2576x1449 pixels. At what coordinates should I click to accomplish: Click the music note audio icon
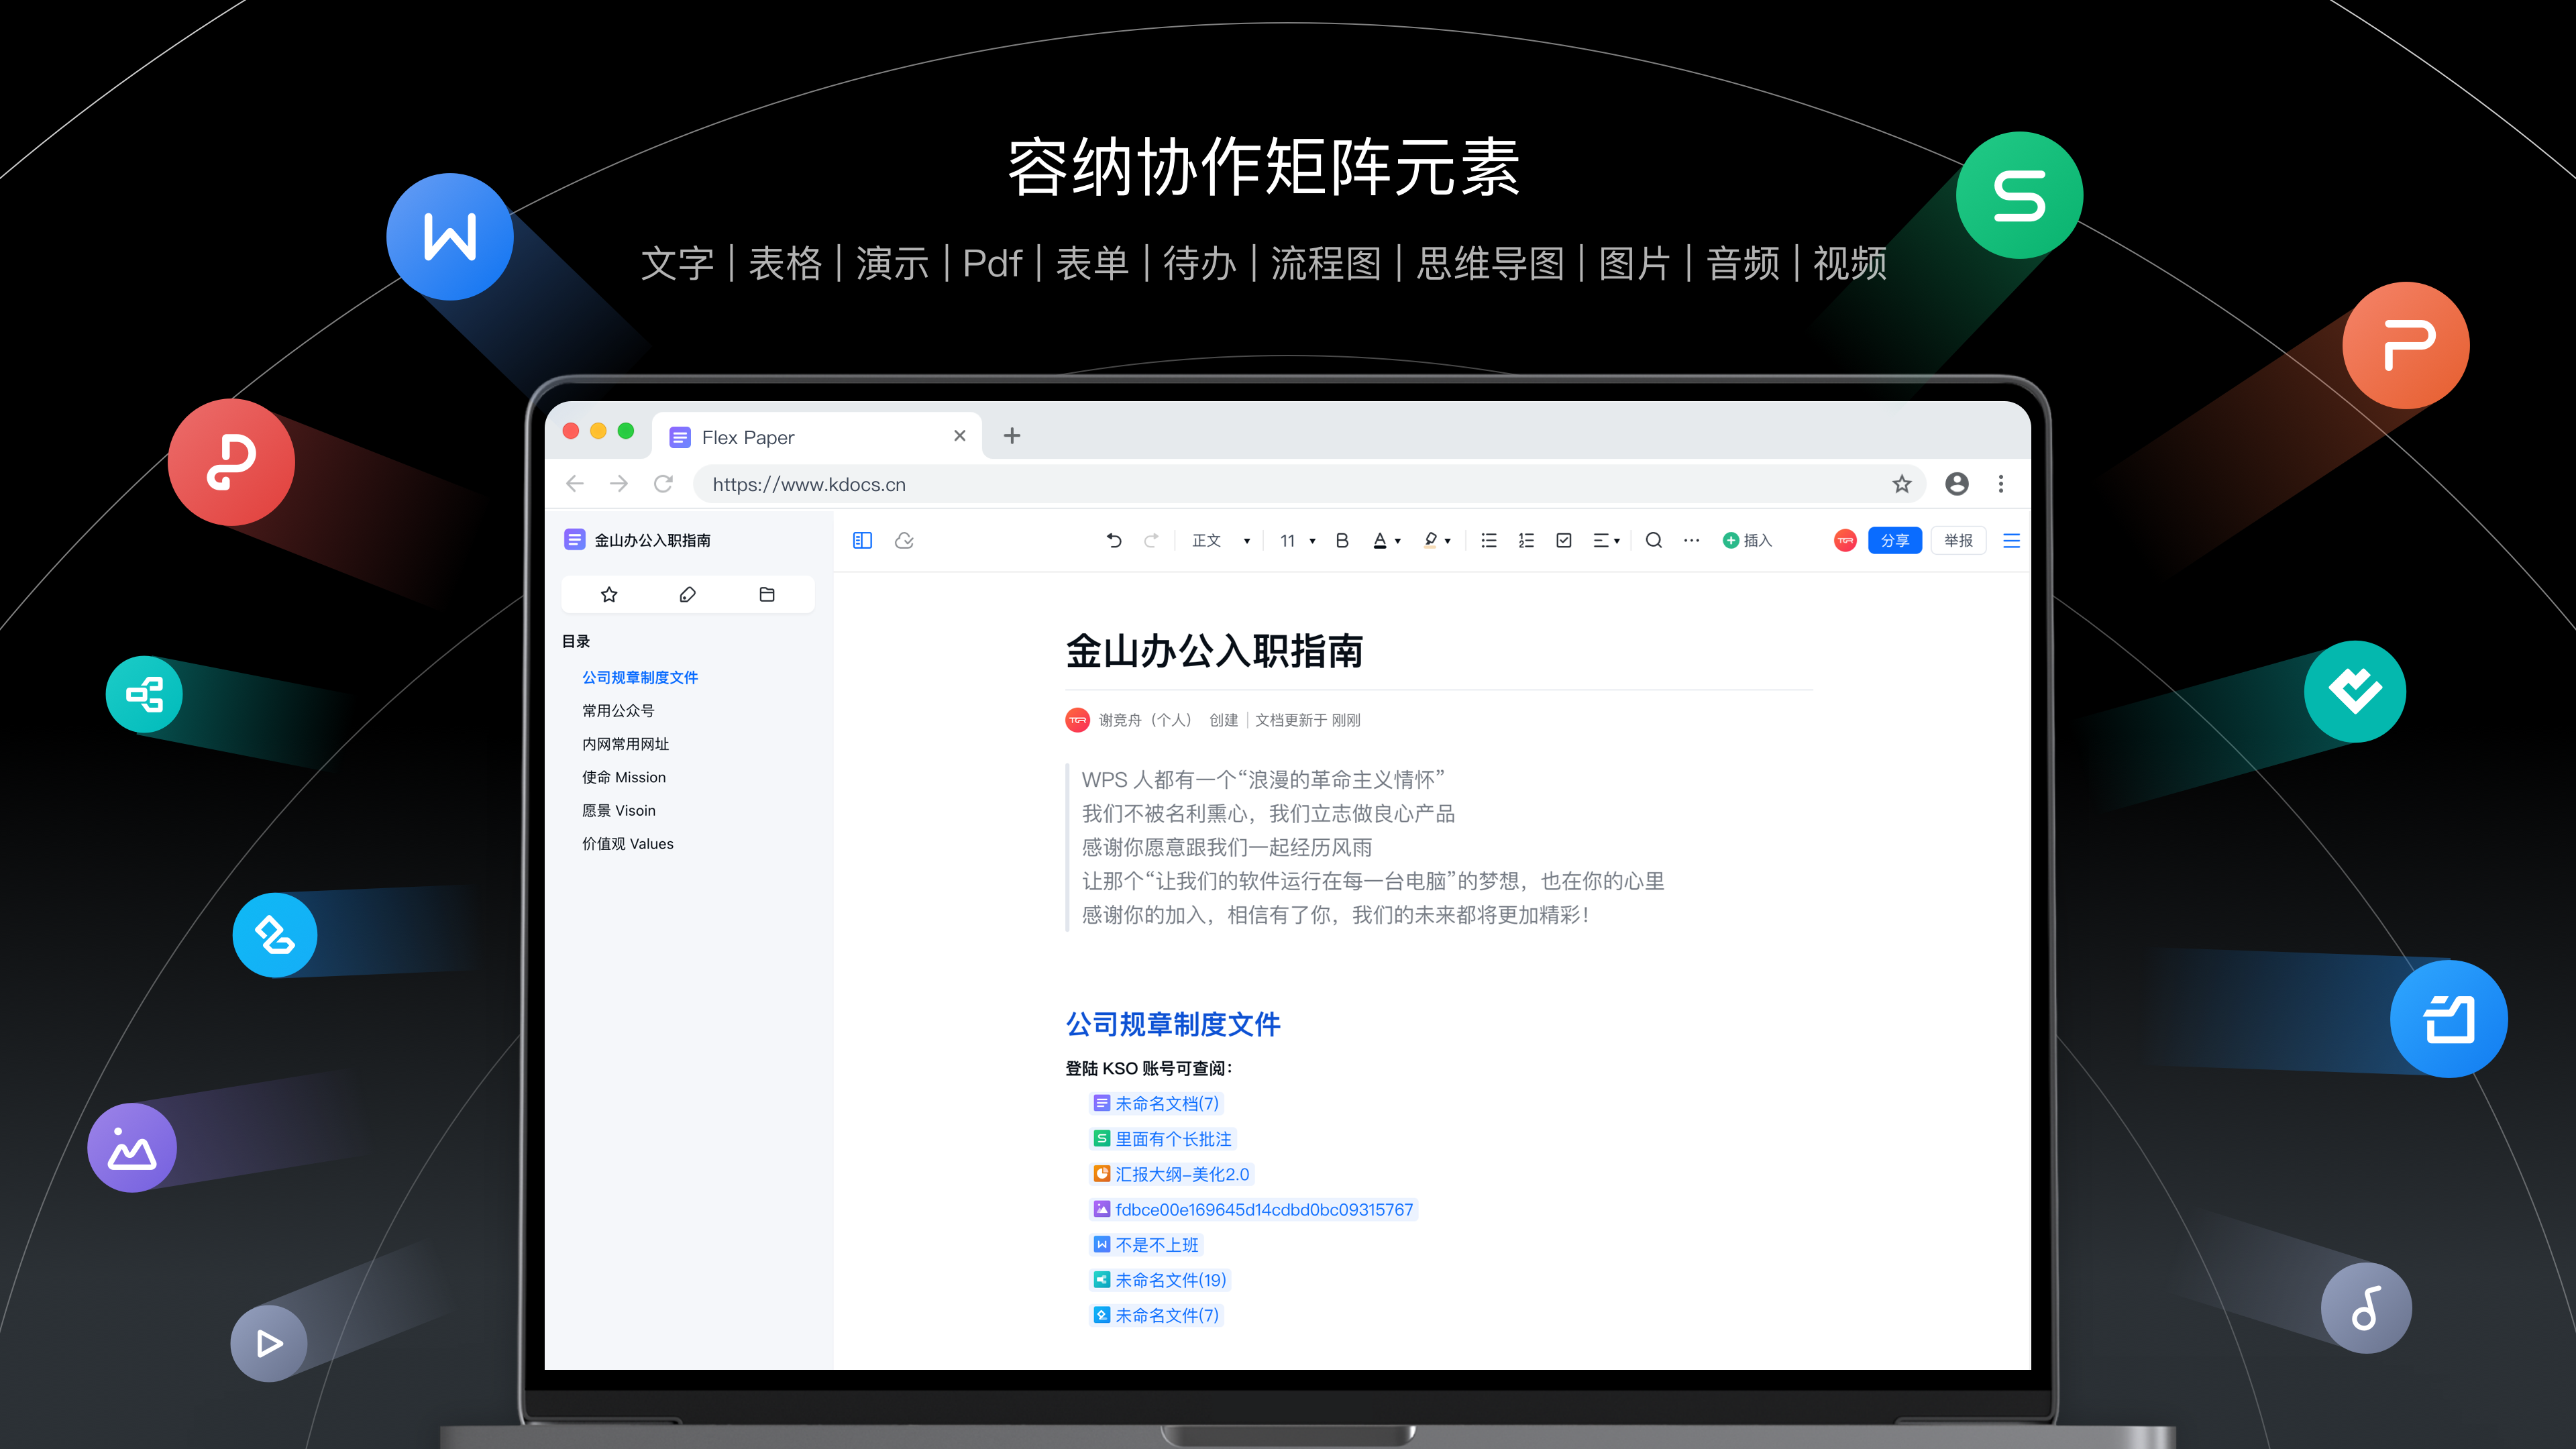pyautogui.click(x=2366, y=1308)
